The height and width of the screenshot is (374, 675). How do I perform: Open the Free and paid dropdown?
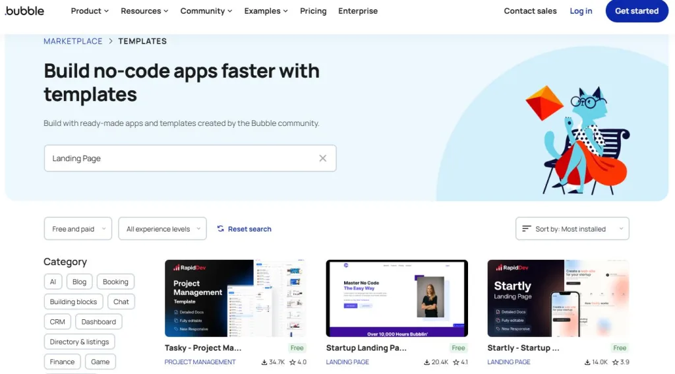point(78,229)
